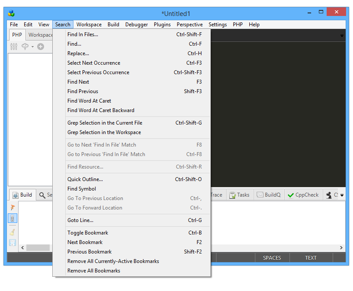Screen dimensions: 353x291
Task: Click the CodeLite app icon in title bar
Action: tap(11, 13)
